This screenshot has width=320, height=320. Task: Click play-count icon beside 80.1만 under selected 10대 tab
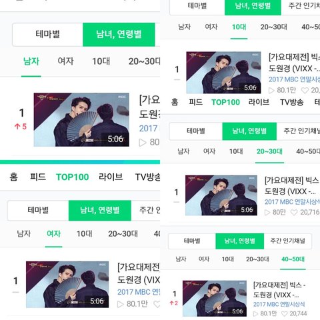click(271, 90)
